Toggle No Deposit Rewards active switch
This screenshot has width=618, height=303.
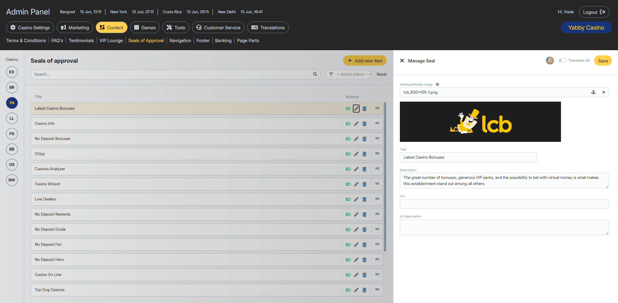[348, 215]
